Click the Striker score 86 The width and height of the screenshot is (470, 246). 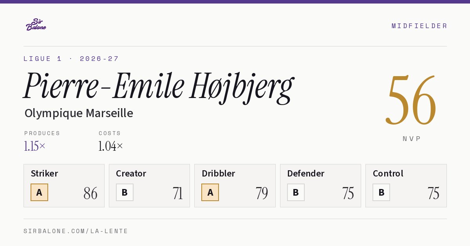click(x=90, y=193)
